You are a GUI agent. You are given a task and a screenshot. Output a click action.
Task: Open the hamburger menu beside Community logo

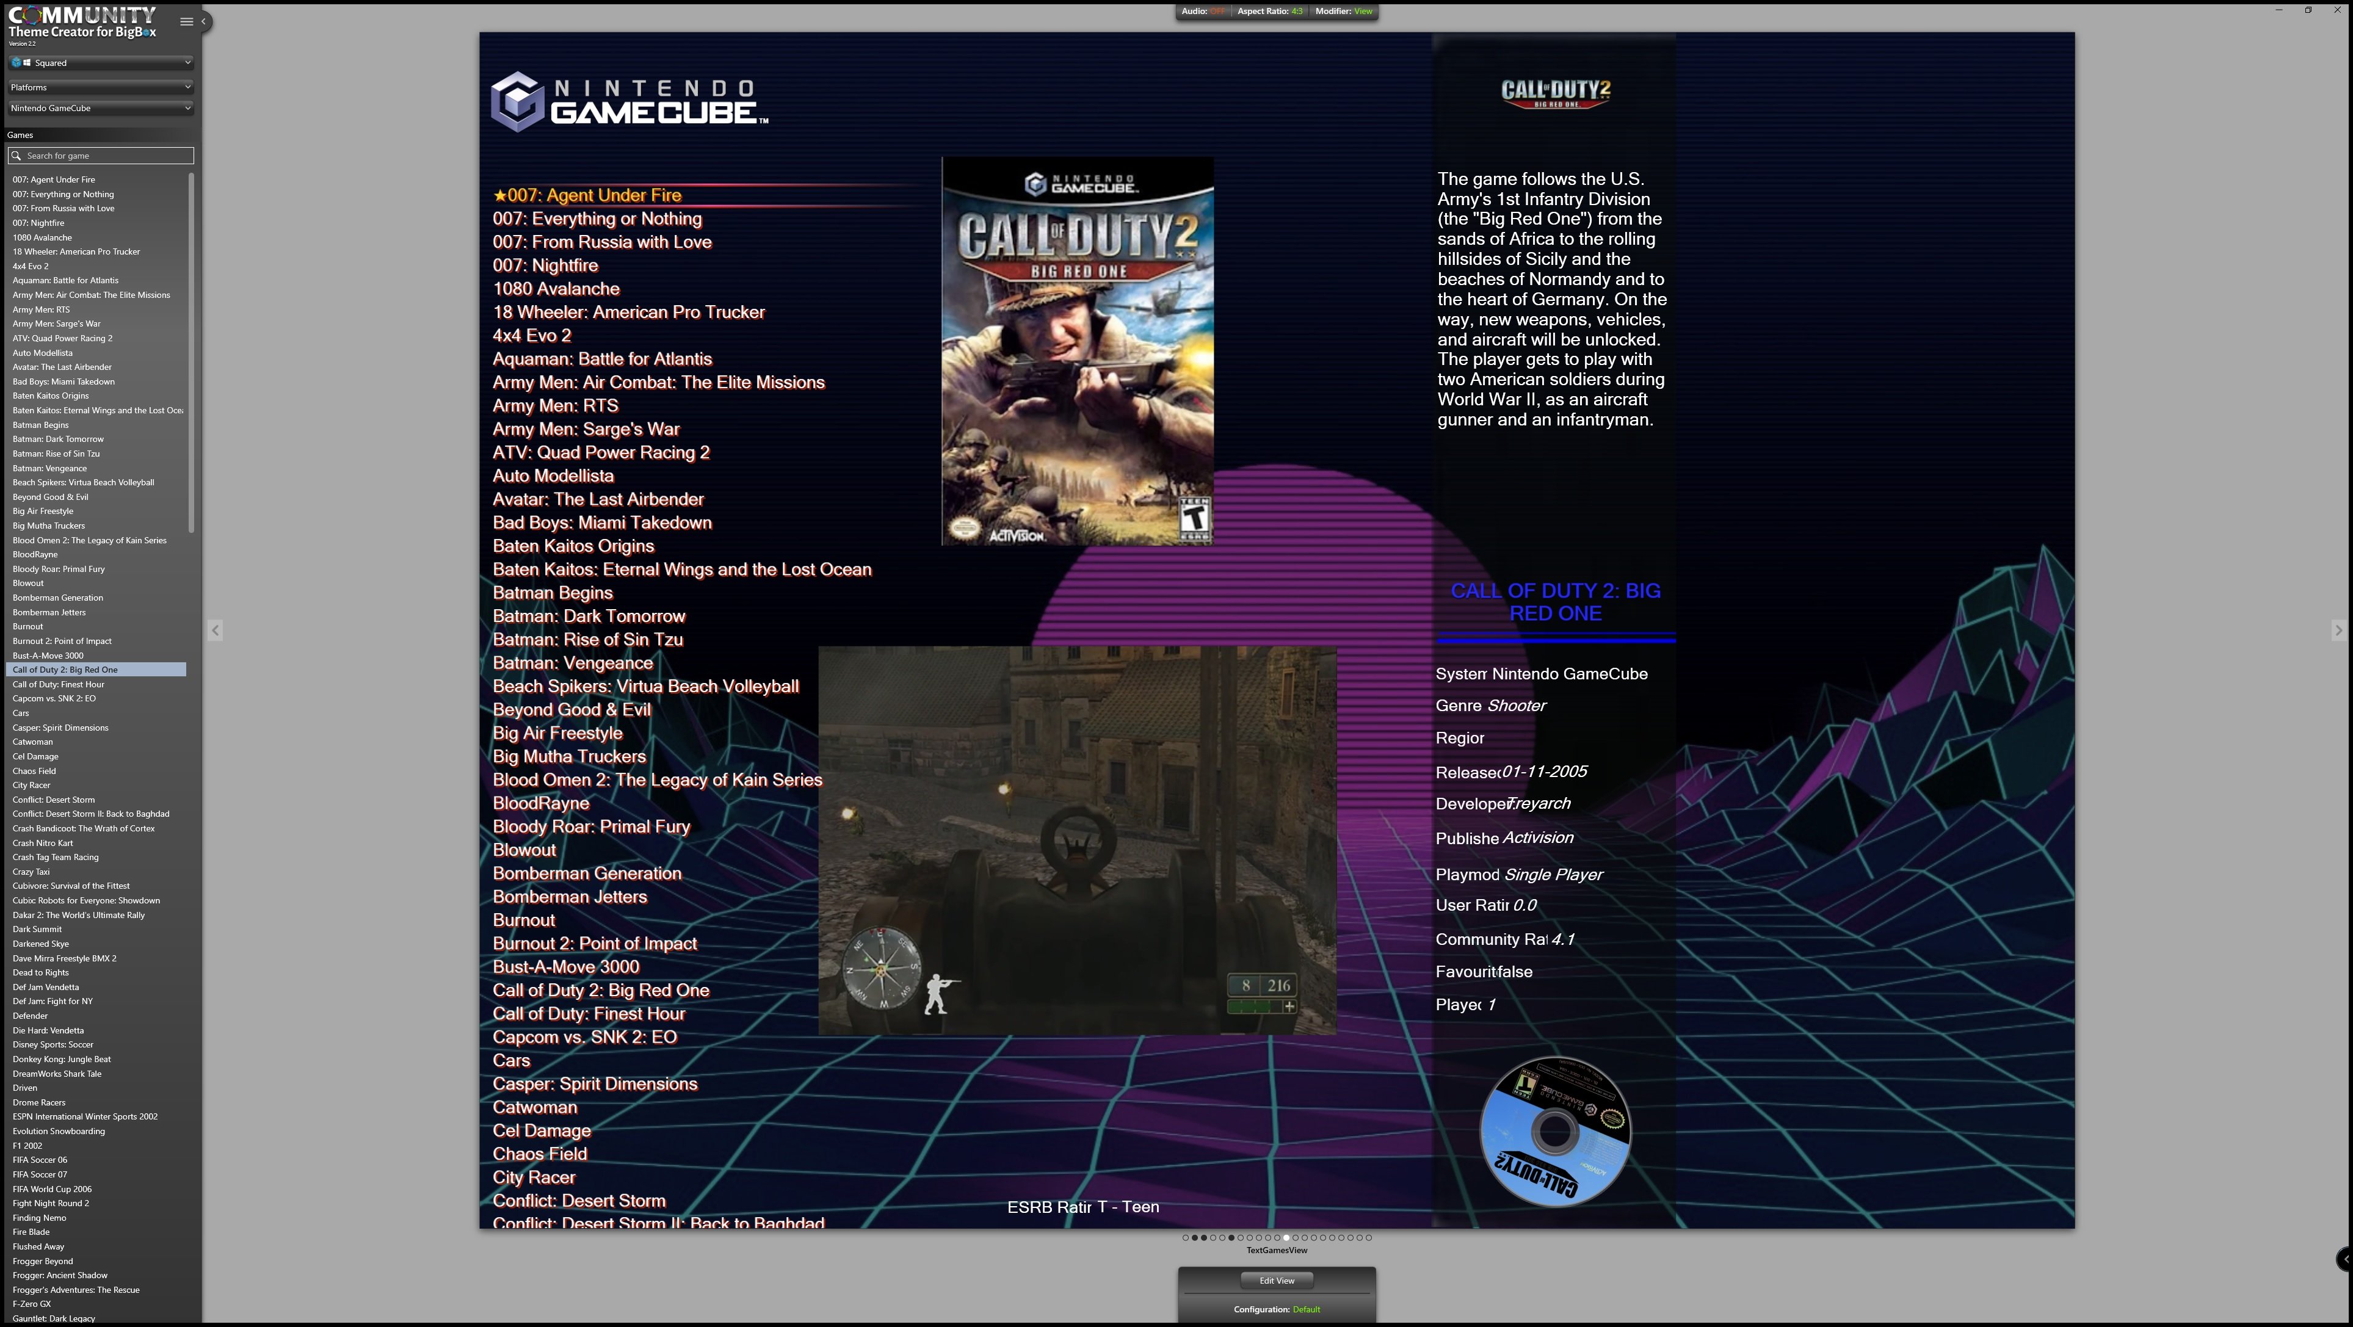coord(186,22)
